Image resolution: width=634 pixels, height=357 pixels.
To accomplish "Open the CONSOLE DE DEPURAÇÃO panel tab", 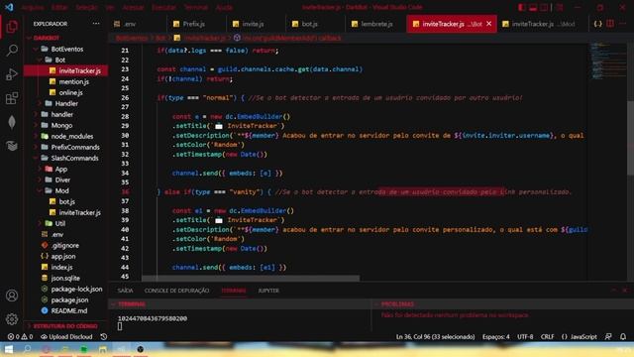I will (176, 291).
